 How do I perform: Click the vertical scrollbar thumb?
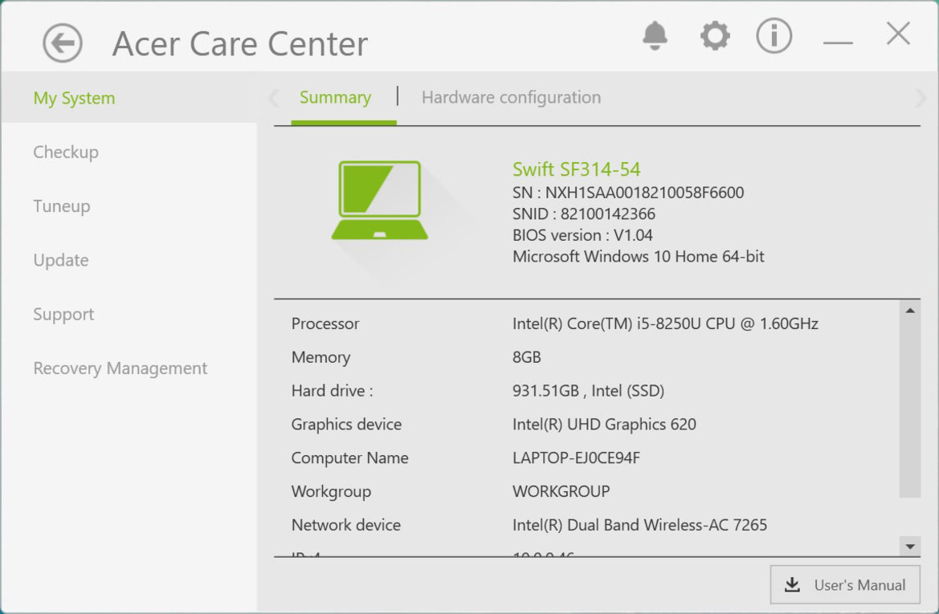[x=909, y=409]
